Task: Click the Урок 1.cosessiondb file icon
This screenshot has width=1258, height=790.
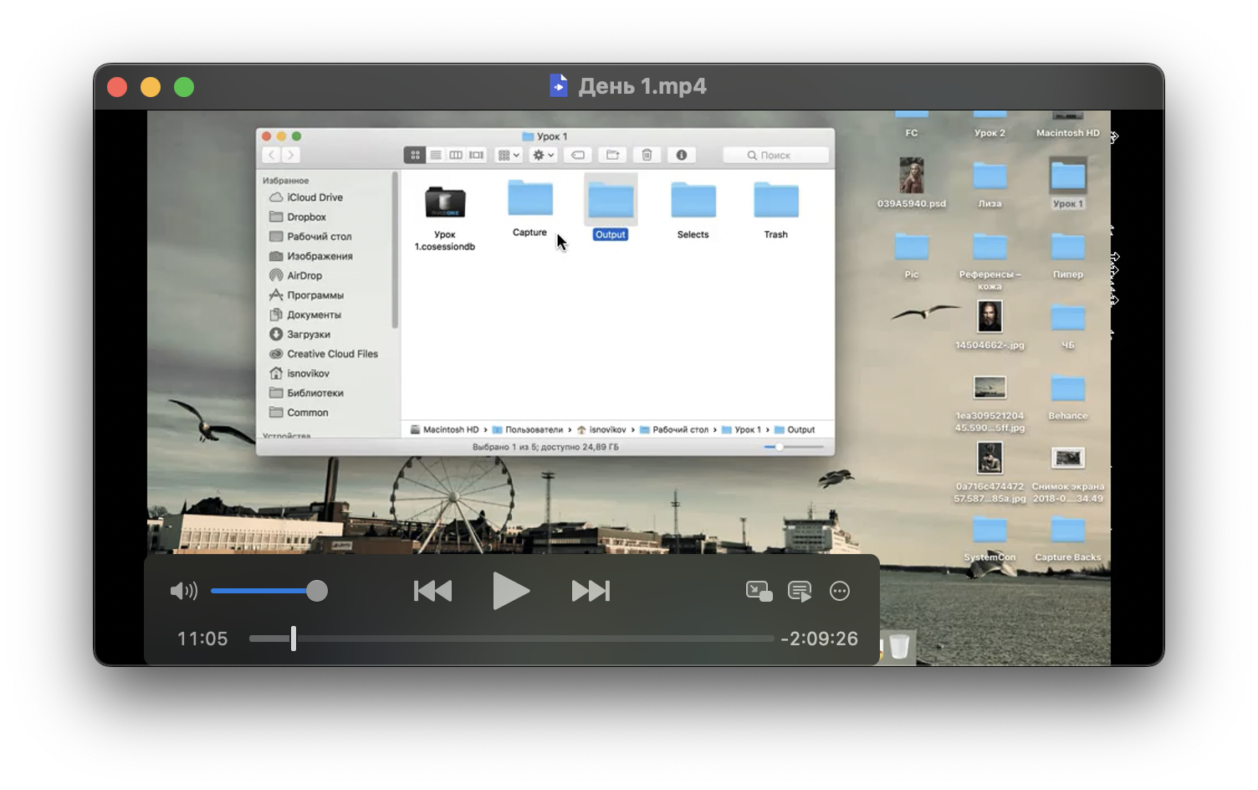Action: tap(445, 203)
